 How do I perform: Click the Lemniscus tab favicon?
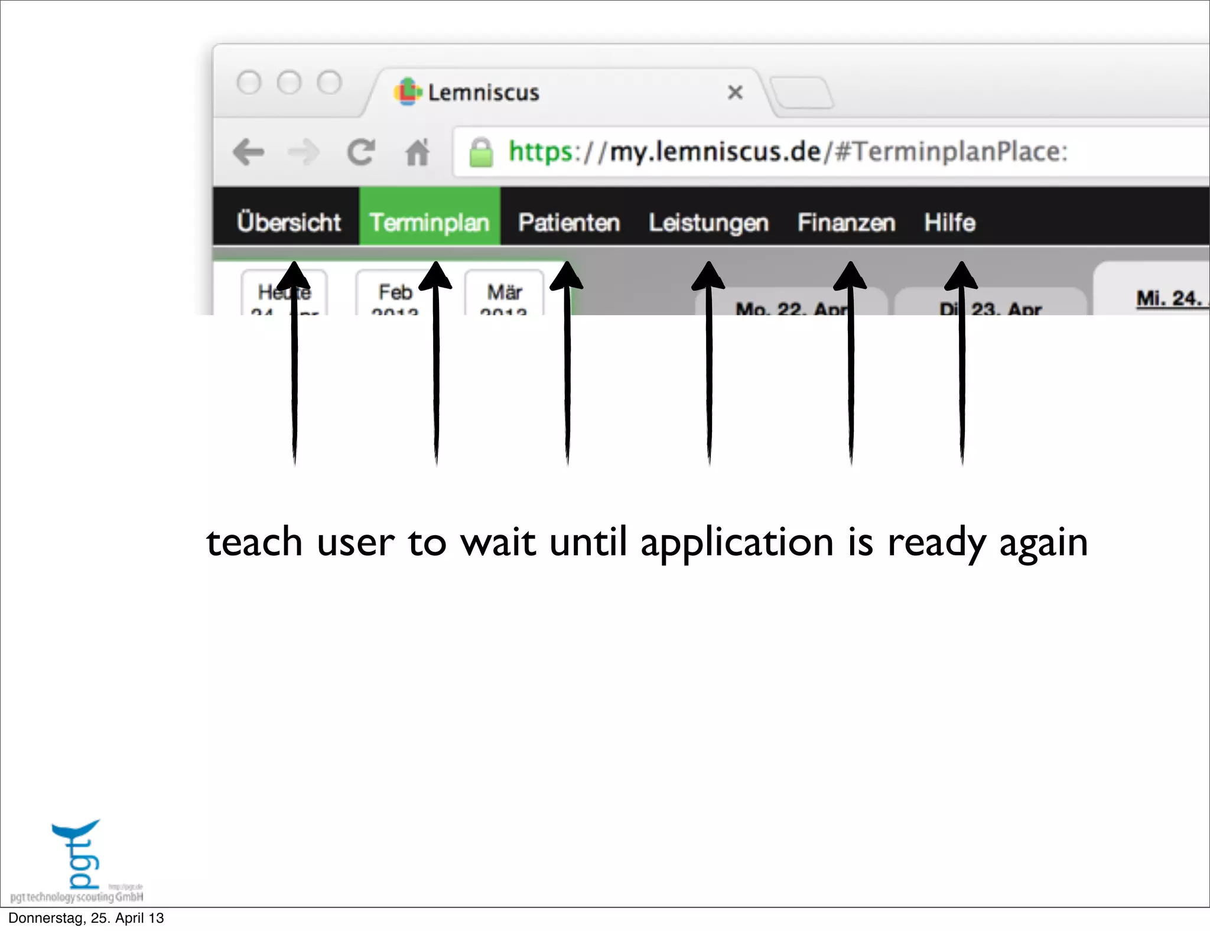click(408, 92)
